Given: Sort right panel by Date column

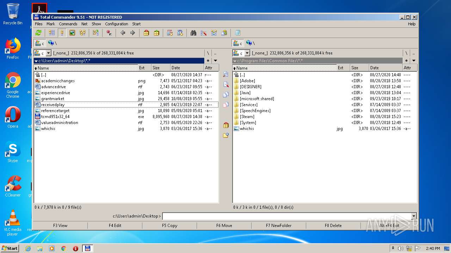Looking at the screenshot, I should (x=385, y=68).
